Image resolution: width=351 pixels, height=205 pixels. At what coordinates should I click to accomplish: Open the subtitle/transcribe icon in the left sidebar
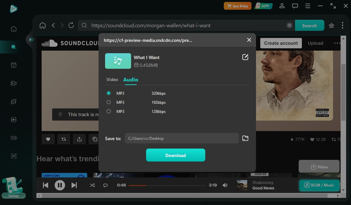click(14, 156)
